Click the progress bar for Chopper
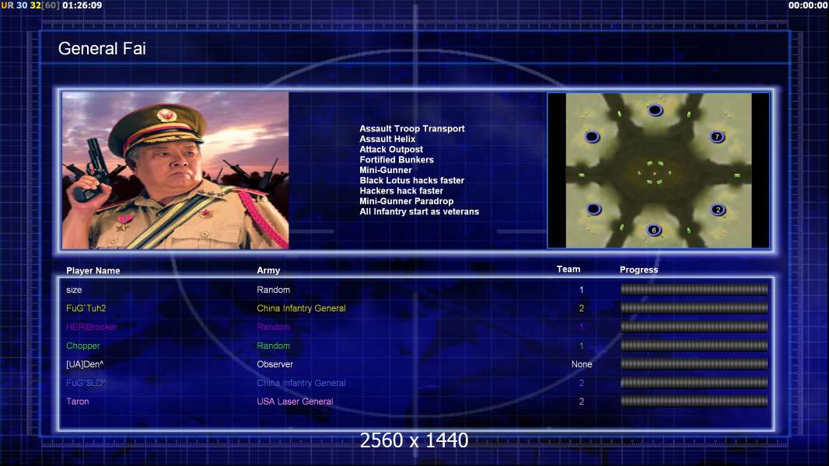The width and height of the screenshot is (829, 466). (x=694, y=346)
